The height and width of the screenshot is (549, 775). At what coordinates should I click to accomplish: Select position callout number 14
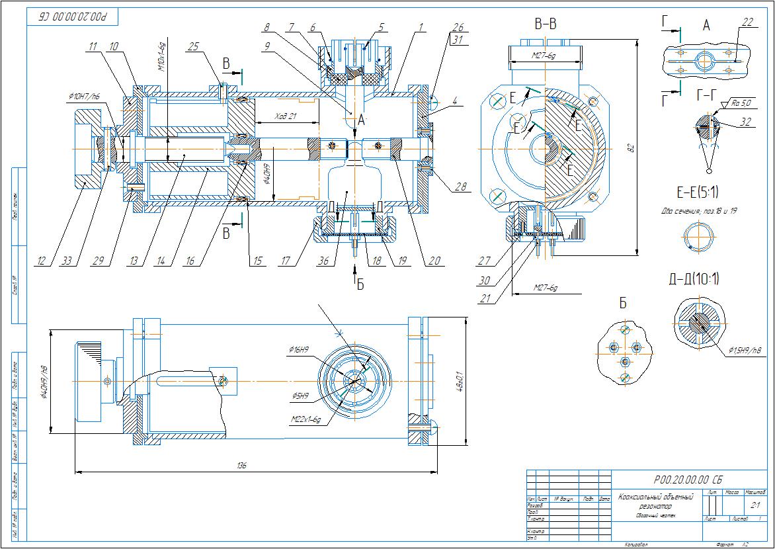click(160, 260)
